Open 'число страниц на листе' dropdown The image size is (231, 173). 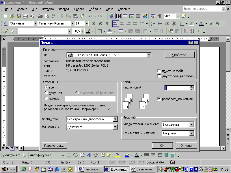191,125
